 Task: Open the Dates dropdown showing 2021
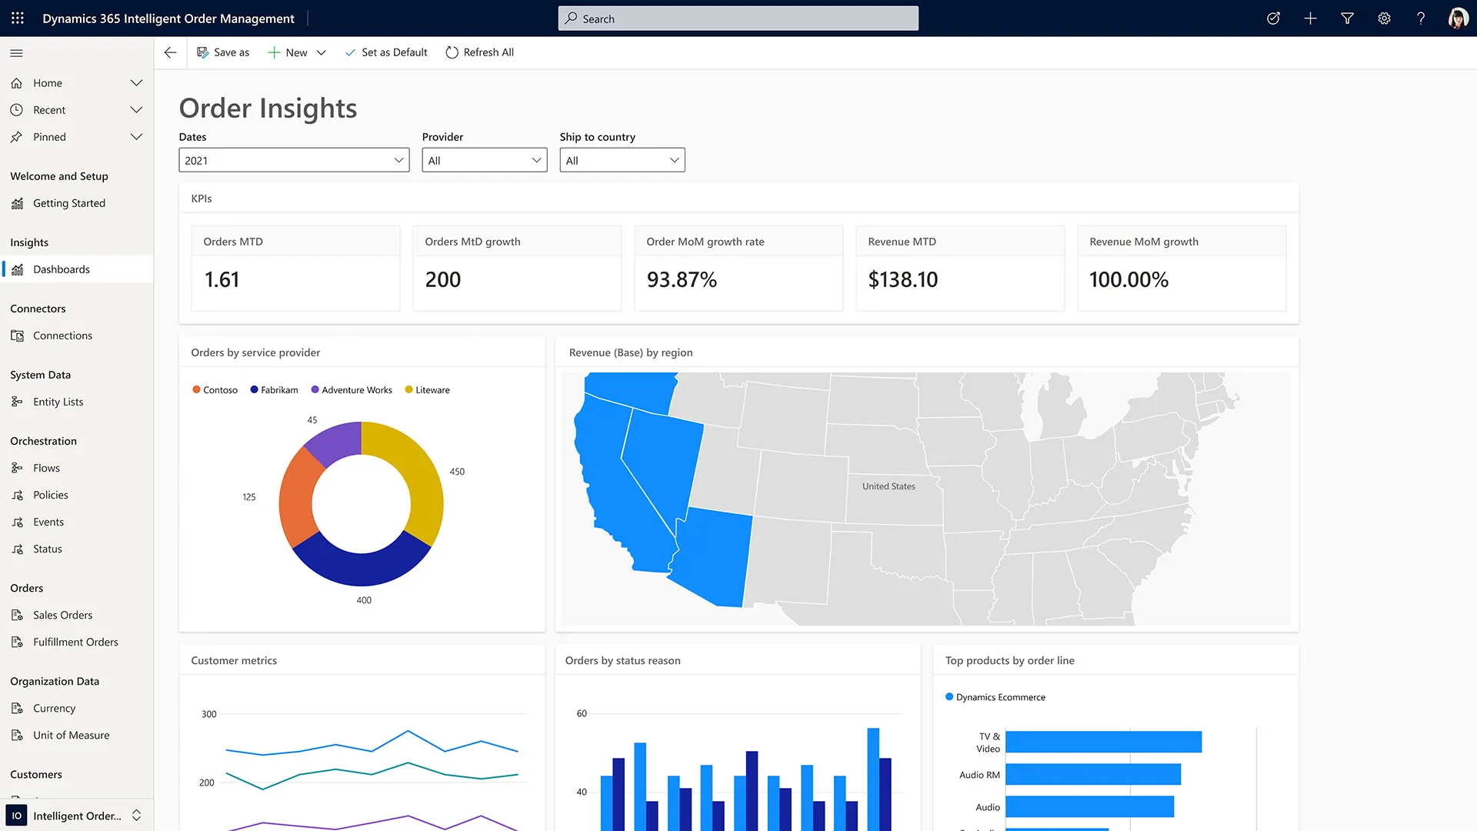pyautogui.click(x=294, y=160)
